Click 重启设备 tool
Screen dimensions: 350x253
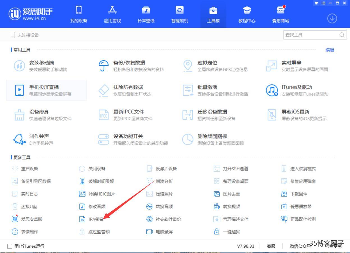click(25, 169)
